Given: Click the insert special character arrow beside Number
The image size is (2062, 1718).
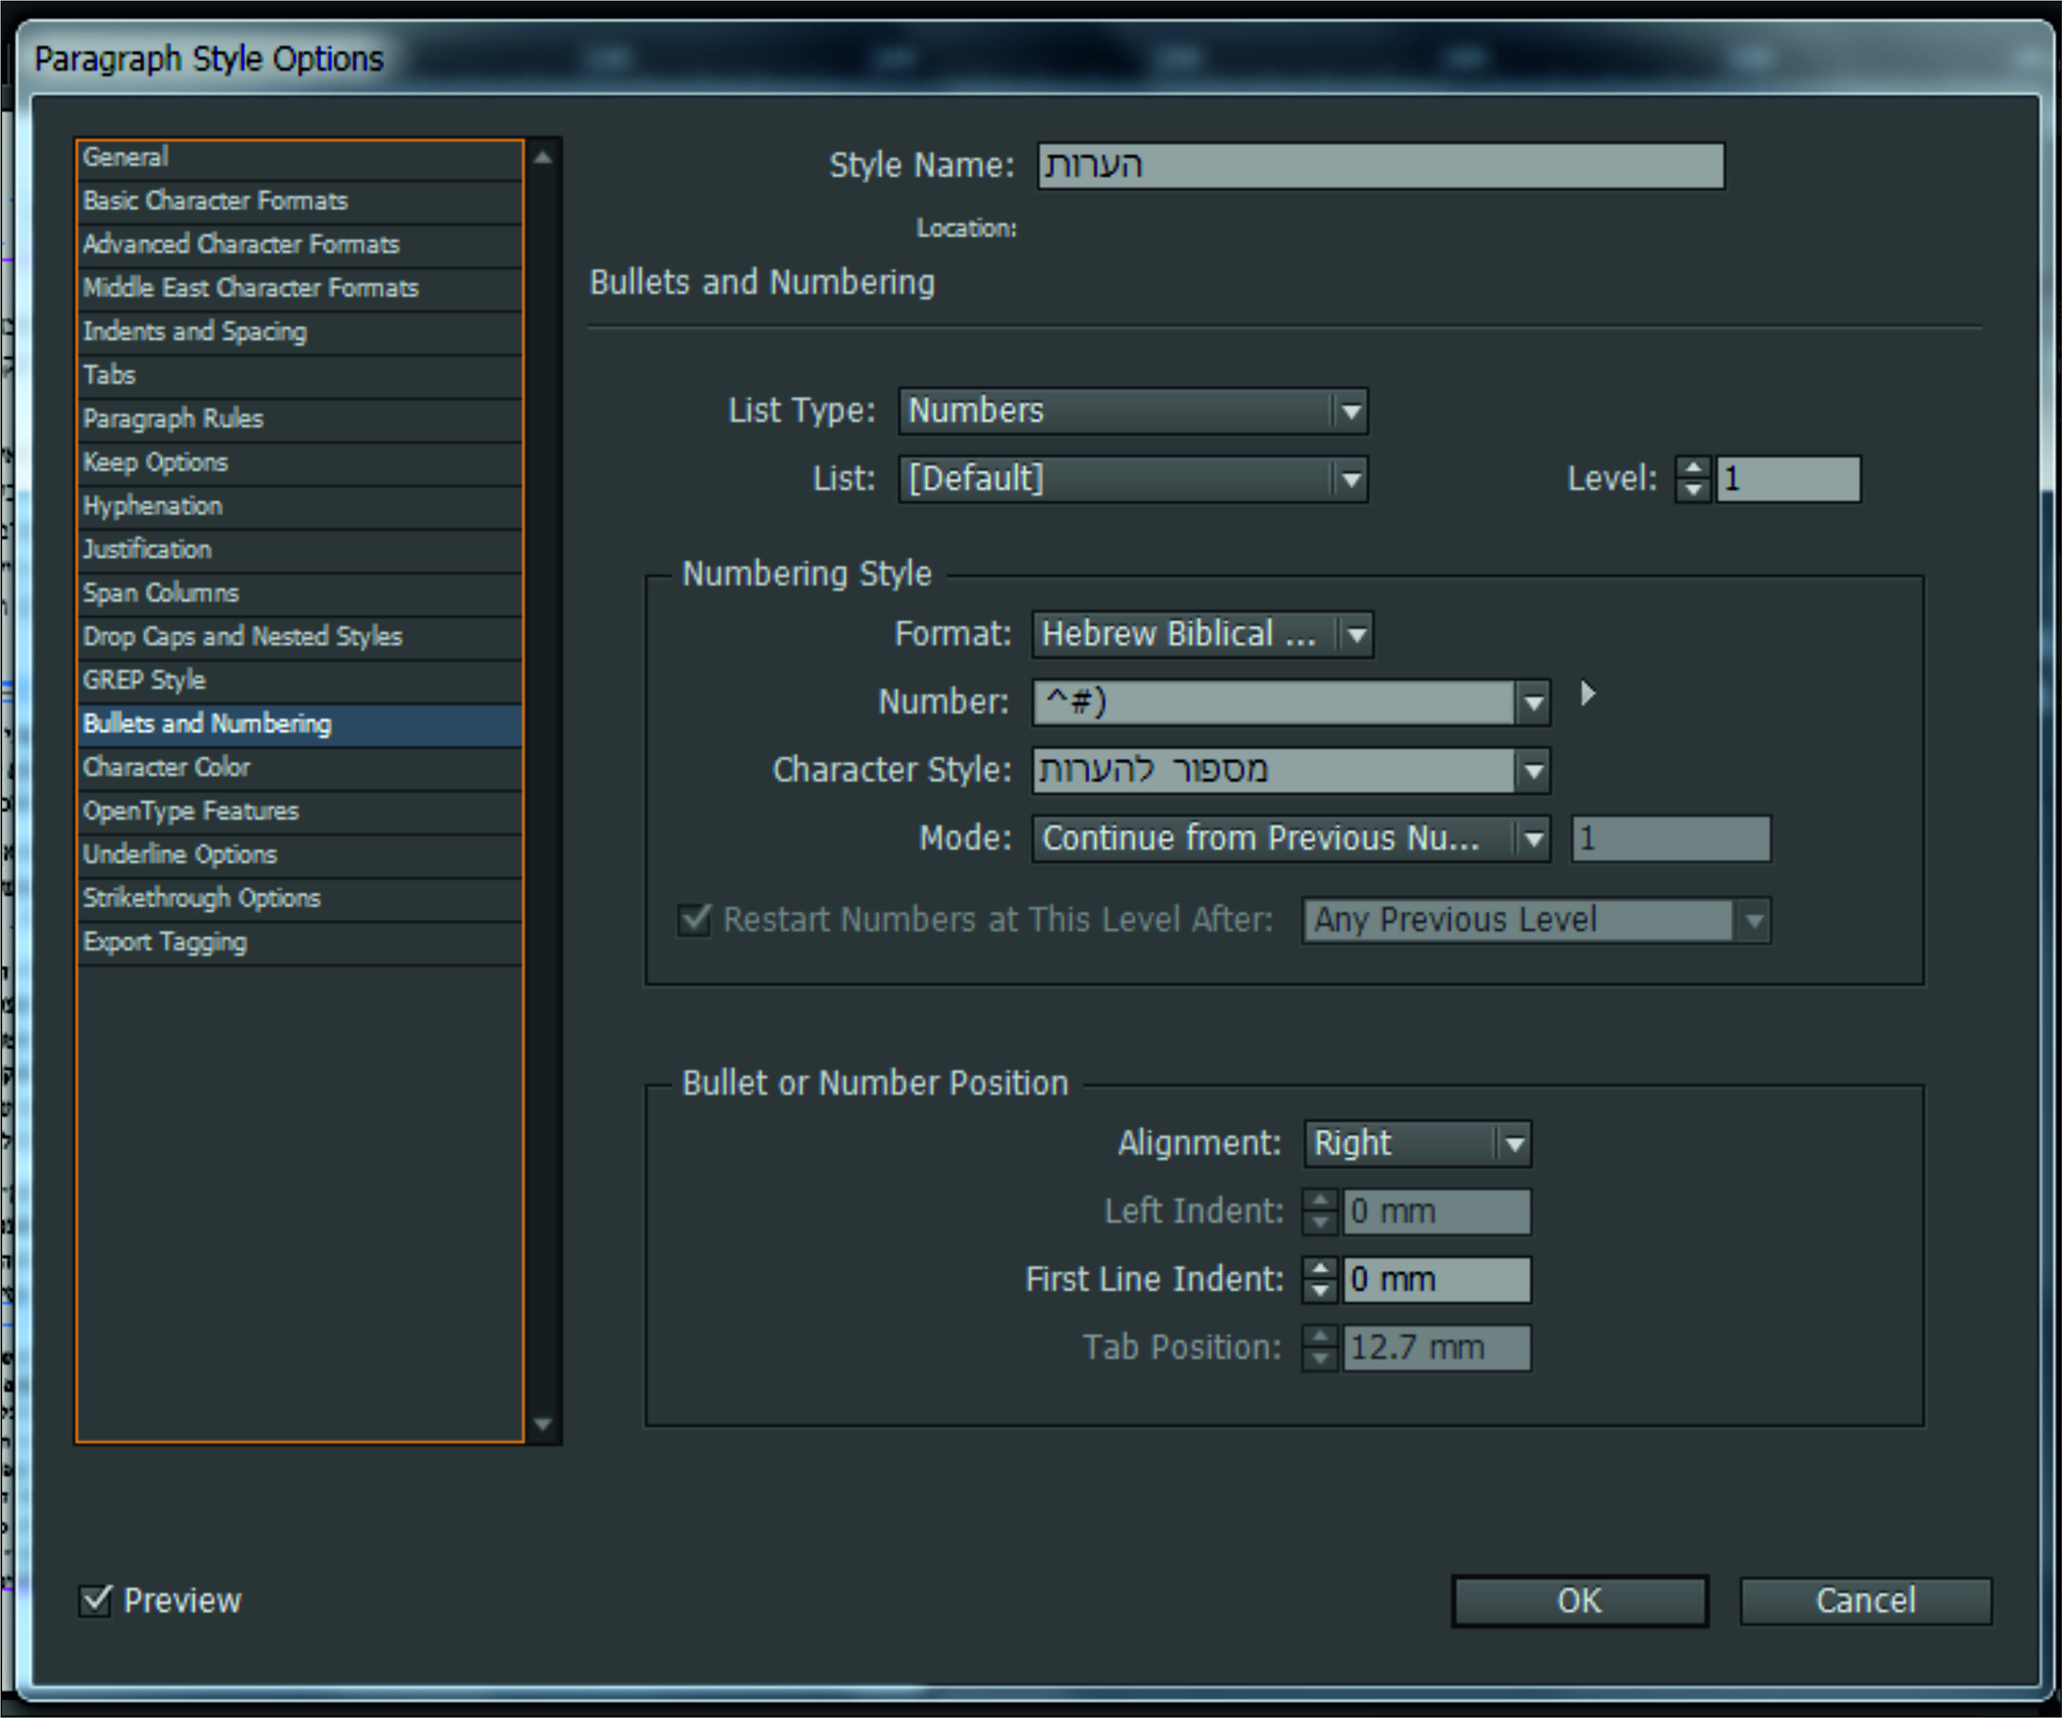Looking at the screenshot, I should point(1587,694).
